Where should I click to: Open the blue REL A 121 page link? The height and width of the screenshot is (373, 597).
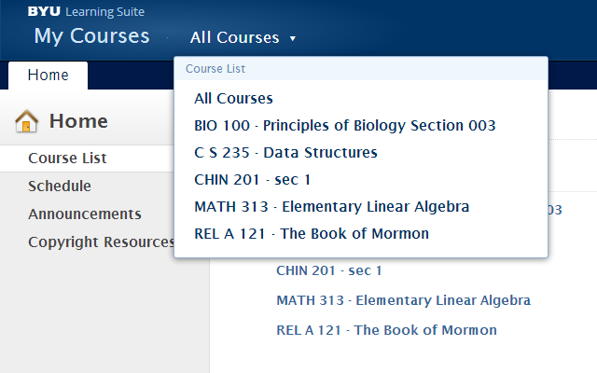coord(386,330)
